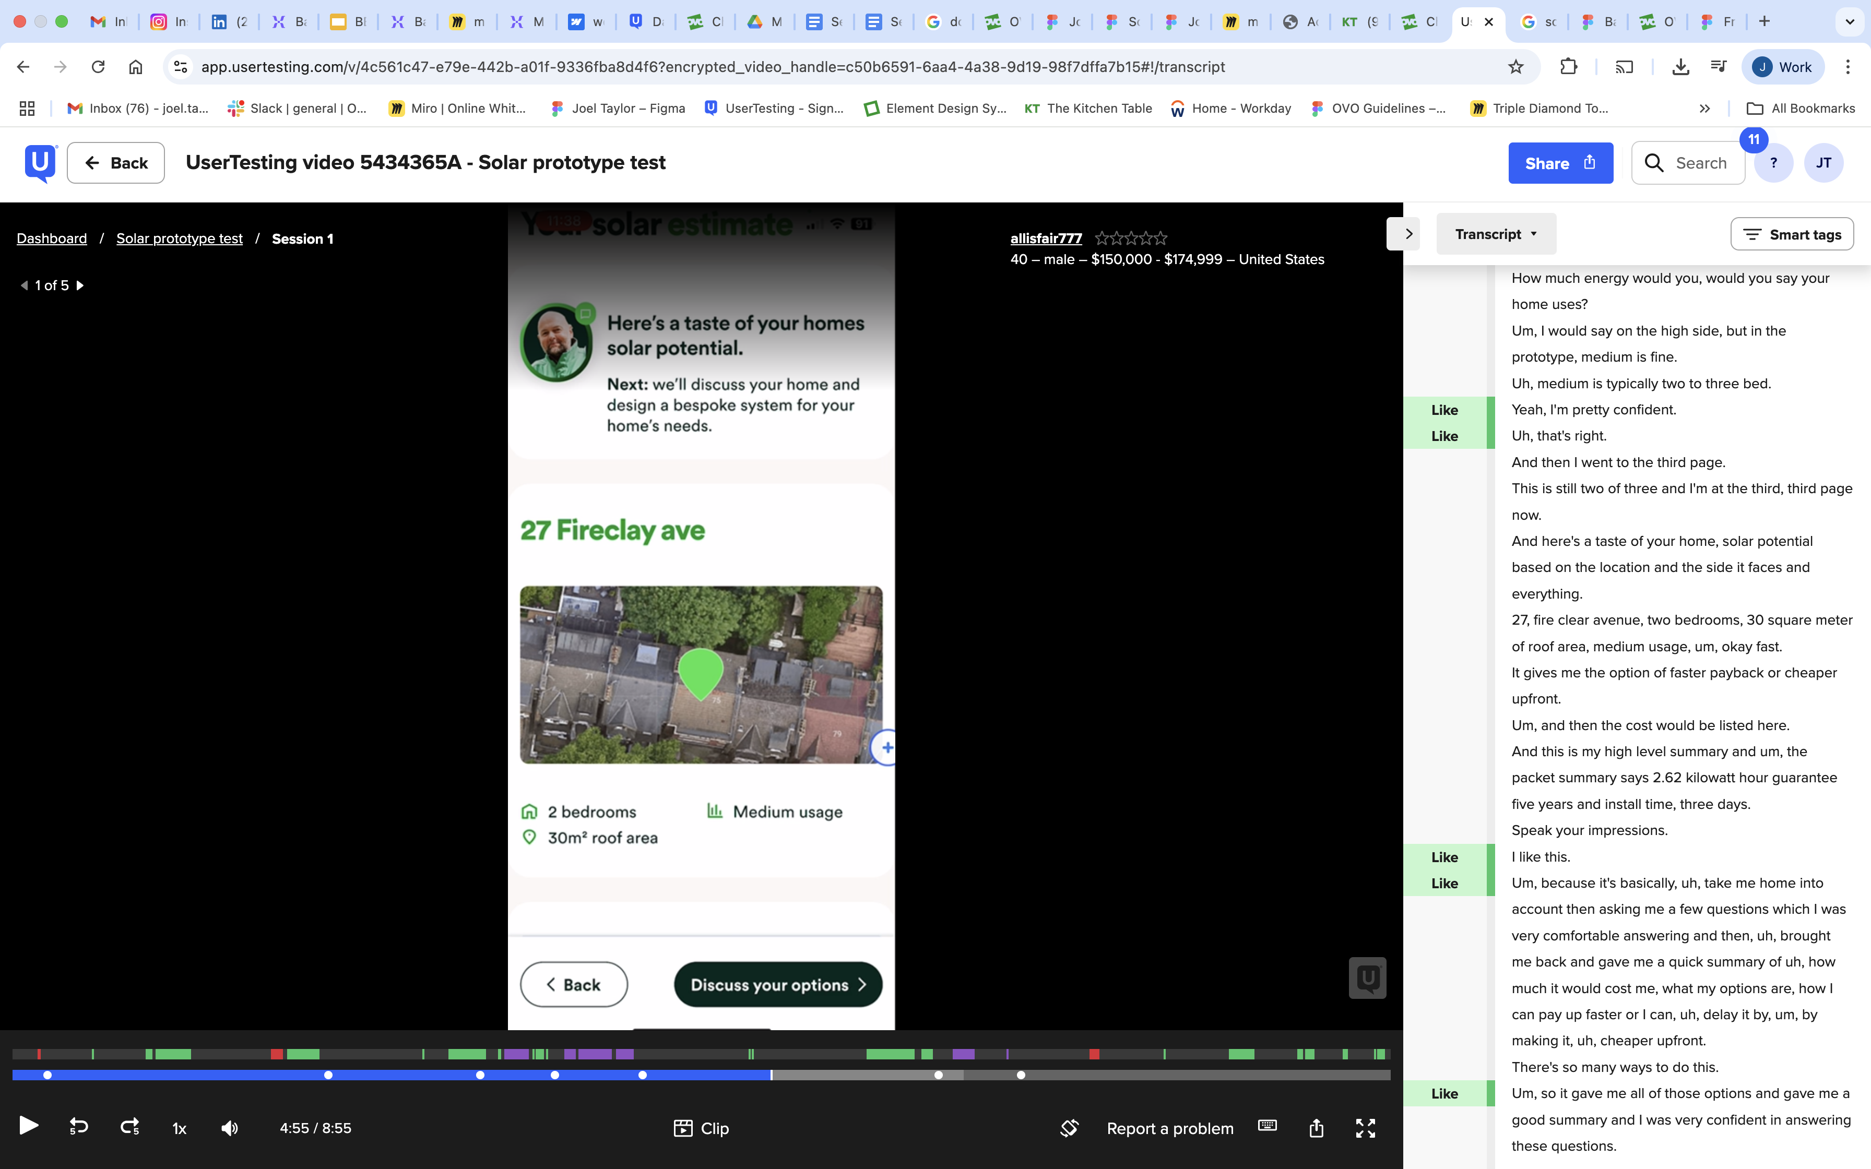Enter fullscreen video mode
Screen dimensions: 1871x1169
pos(1365,1128)
